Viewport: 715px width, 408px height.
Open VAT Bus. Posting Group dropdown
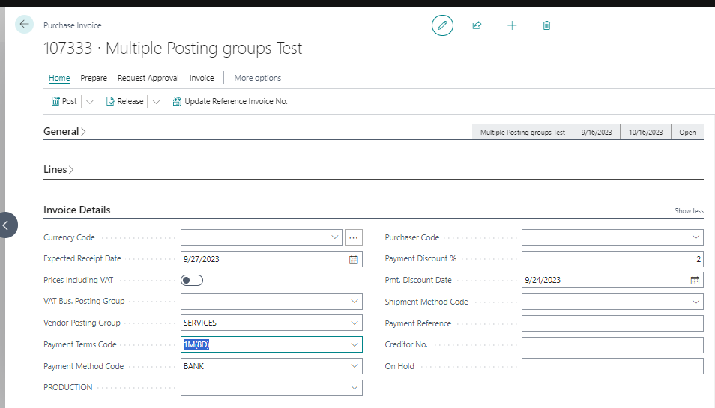[355, 302]
